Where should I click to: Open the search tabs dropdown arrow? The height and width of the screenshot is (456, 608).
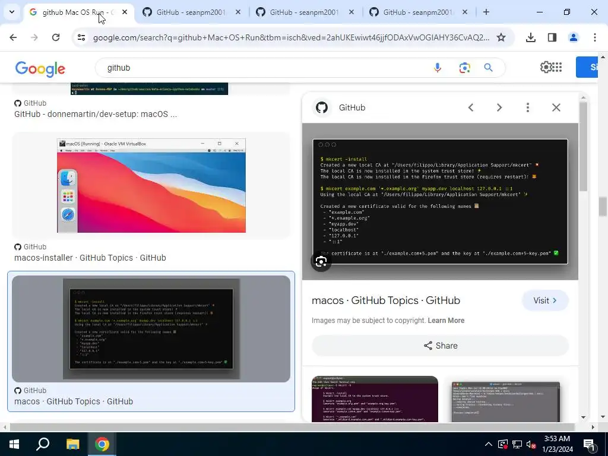click(x=12, y=12)
